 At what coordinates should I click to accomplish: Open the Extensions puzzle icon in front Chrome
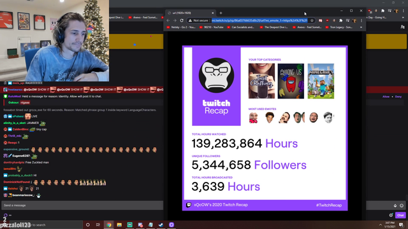click(340, 20)
